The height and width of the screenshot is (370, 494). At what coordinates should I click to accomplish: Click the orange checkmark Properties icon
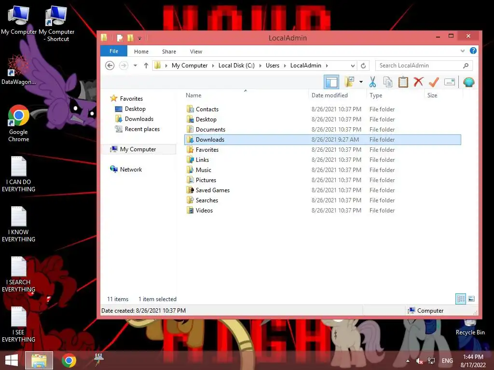434,82
